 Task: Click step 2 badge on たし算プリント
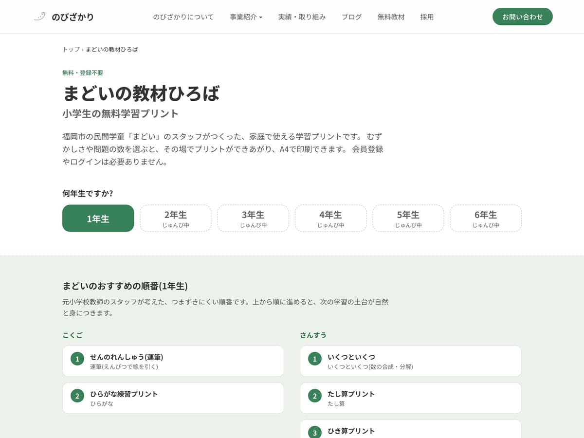(315, 396)
